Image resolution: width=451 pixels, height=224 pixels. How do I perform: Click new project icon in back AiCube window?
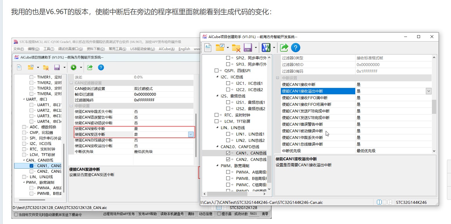(19, 67)
